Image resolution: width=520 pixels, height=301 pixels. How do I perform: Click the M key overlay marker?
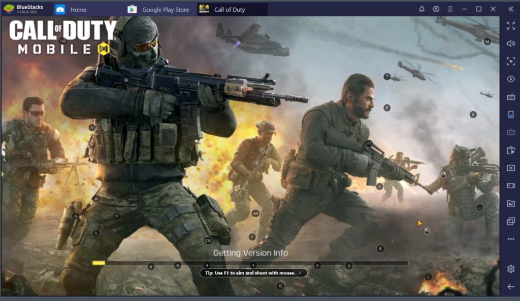487,42
